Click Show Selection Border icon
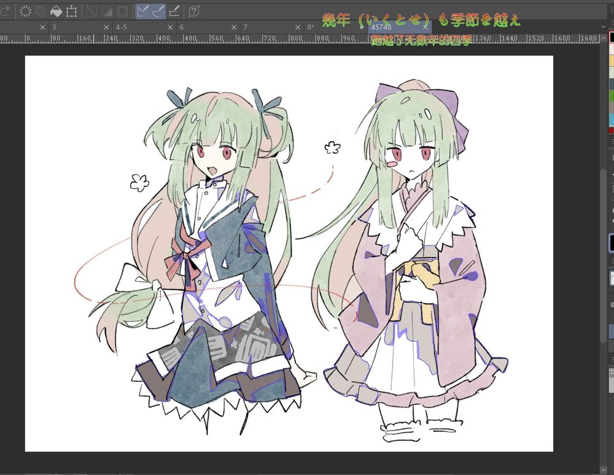 123,11
